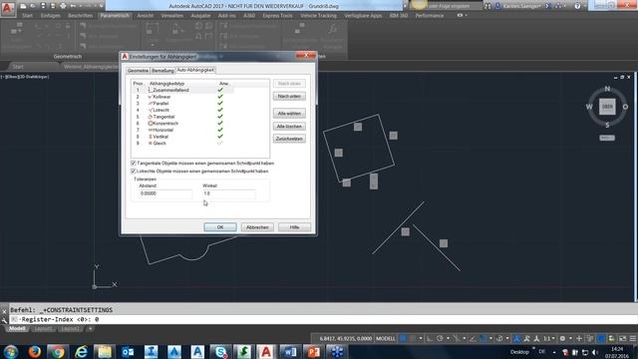Toggle the polar tracking icon in status bar
This screenshot has height=359, width=638.
tap(440, 339)
